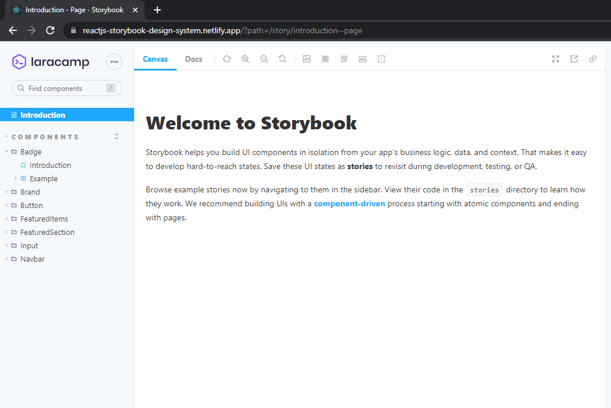Screen dimensions: 611x408
Task: Apply the grid overlay to preview
Action: (x=325, y=59)
